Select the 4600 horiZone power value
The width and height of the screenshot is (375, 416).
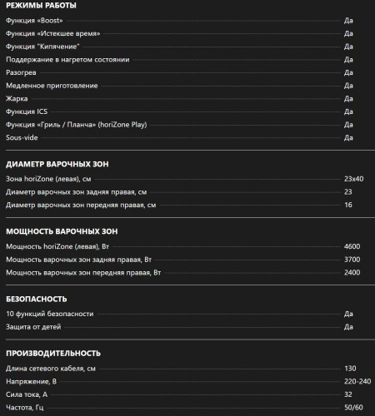tap(352, 246)
